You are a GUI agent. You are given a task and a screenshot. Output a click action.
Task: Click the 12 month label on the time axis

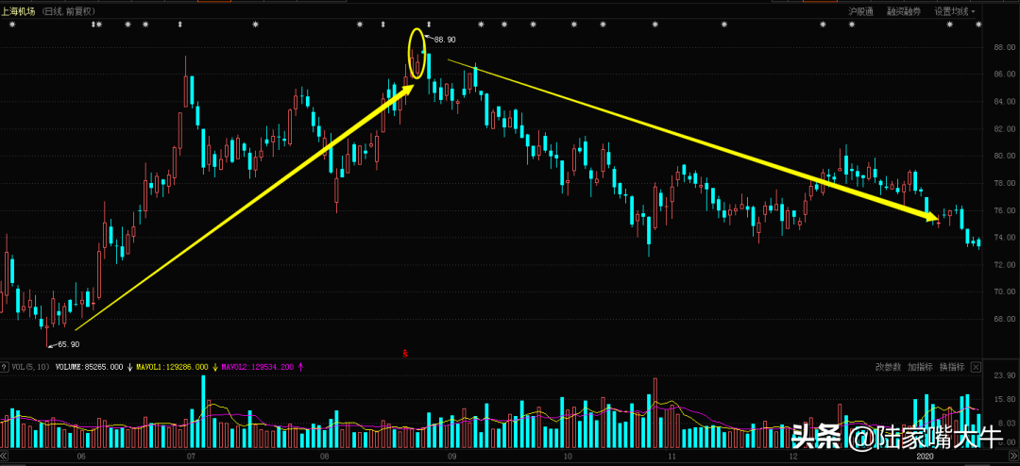pyautogui.click(x=795, y=458)
